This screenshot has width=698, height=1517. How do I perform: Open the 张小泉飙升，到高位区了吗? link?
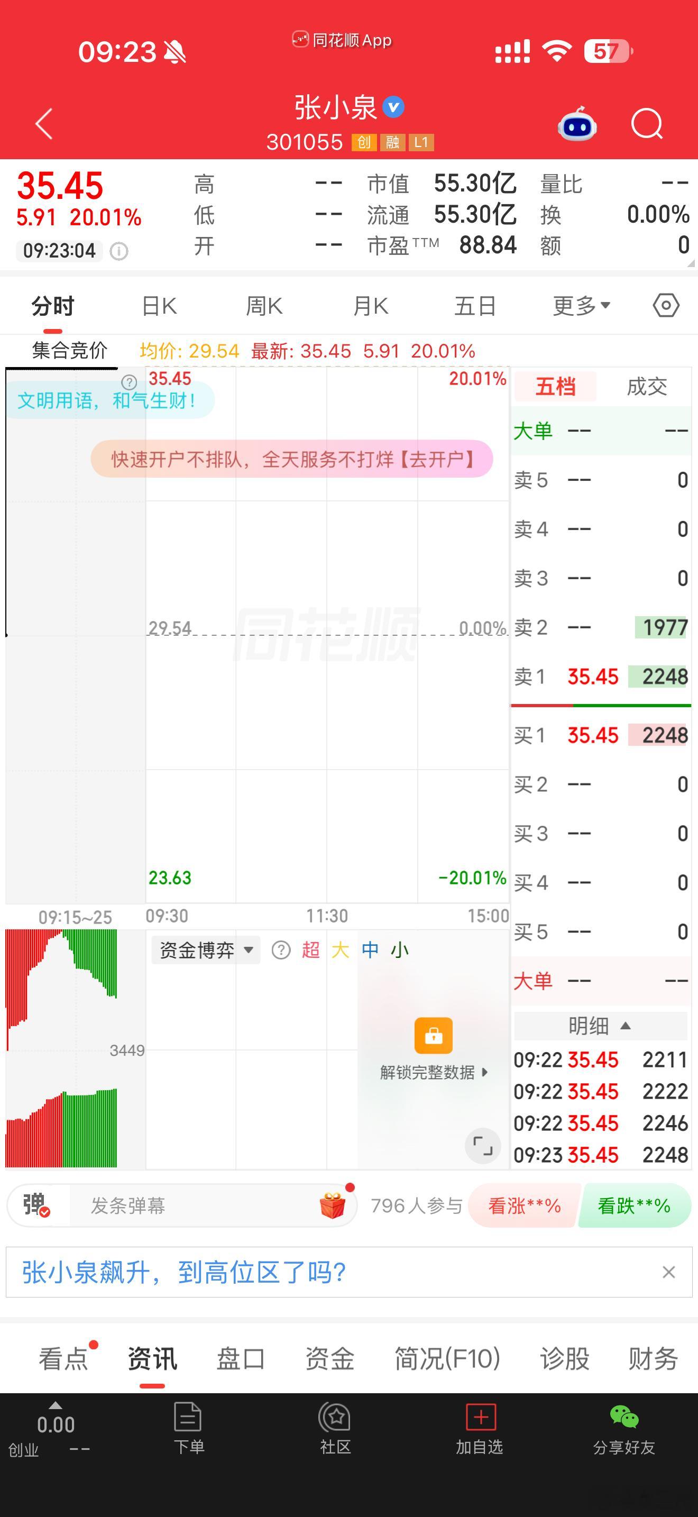(x=183, y=1272)
